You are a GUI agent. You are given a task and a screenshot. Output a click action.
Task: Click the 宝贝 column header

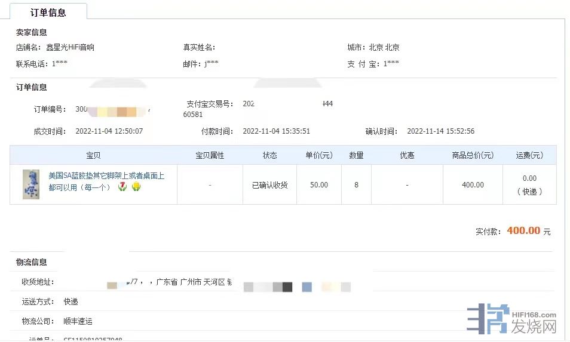click(x=93, y=155)
